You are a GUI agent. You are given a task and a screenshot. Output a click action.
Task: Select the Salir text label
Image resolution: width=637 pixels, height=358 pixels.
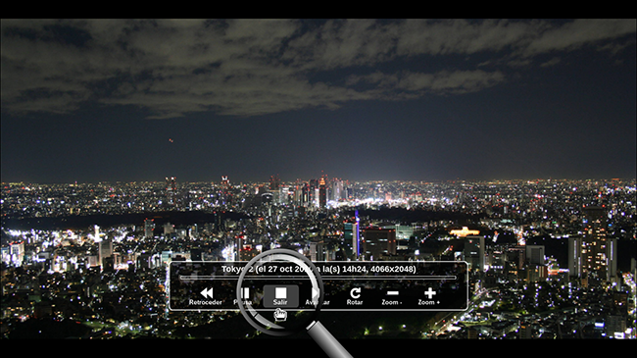280,302
